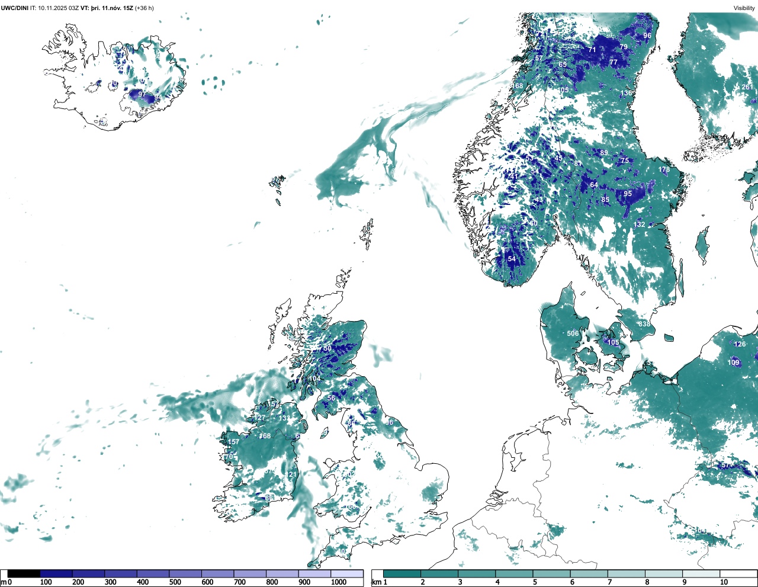Click the '261' value over Finland
This screenshot has height=587, width=758.
point(747,87)
